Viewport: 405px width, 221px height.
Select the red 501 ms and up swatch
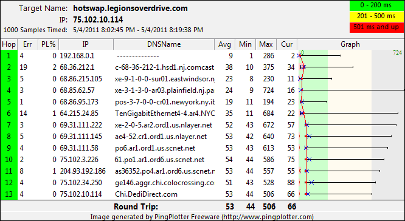click(376, 27)
